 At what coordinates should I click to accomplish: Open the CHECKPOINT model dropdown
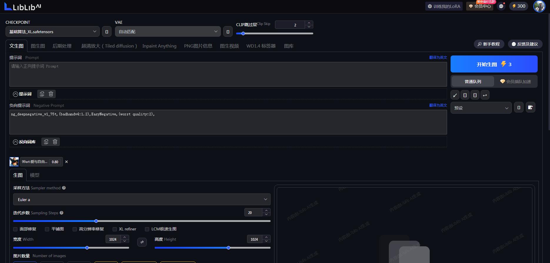click(52, 32)
